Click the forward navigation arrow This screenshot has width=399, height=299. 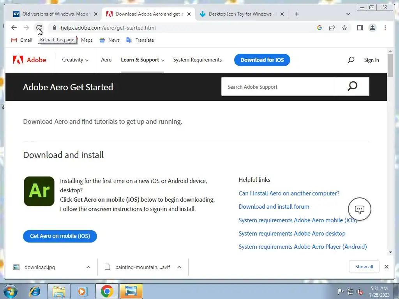pyautogui.click(x=26, y=28)
